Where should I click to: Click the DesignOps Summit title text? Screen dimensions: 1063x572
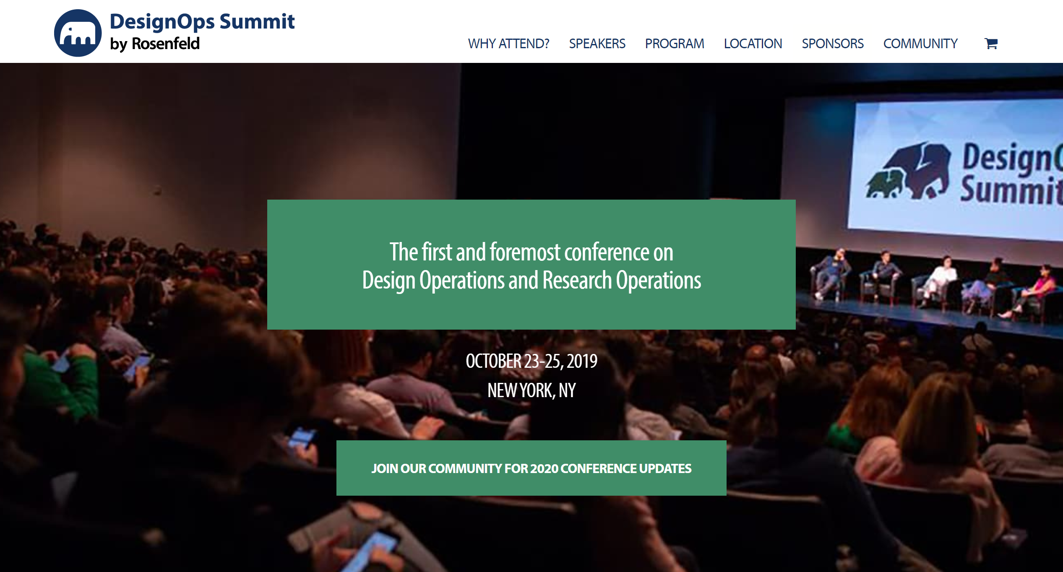click(x=202, y=21)
